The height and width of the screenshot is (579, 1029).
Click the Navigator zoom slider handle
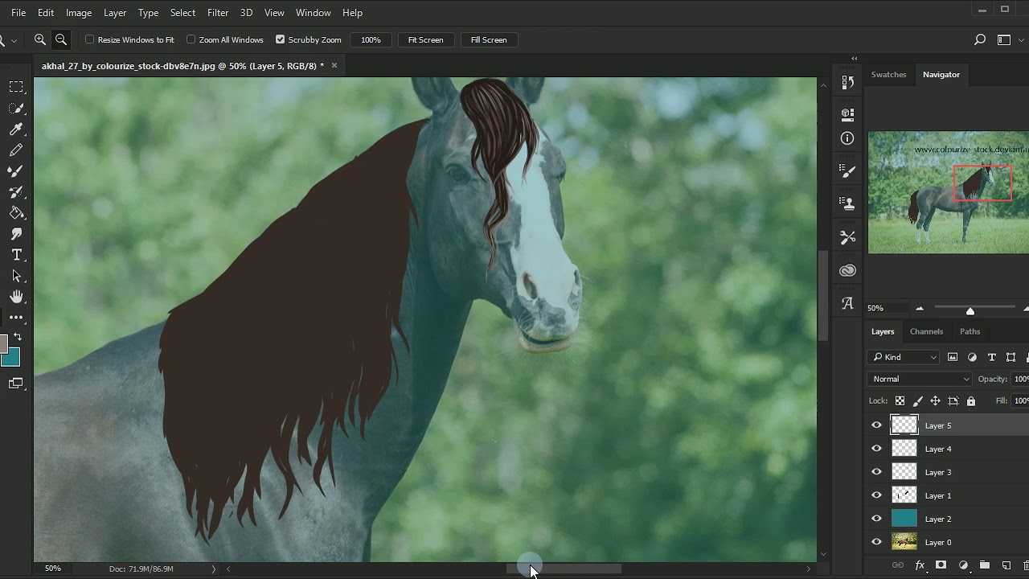(970, 310)
